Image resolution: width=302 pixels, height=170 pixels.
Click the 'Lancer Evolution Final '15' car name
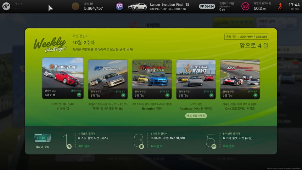click(170, 5)
